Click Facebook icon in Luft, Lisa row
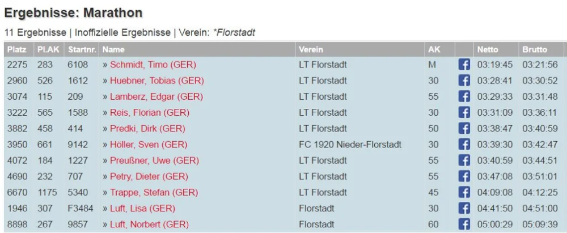 pyautogui.click(x=464, y=208)
